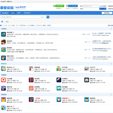This screenshot has width=113, height=113.
Task: Select the 论坛 nav tab
Action: click(x=13, y=13)
